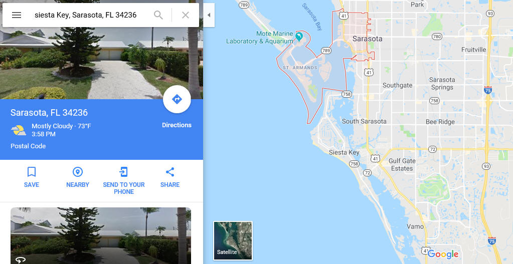This screenshot has height=264, width=513.
Task: Click the Sarasota, FL 34236 title
Action: pyautogui.click(x=49, y=112)
